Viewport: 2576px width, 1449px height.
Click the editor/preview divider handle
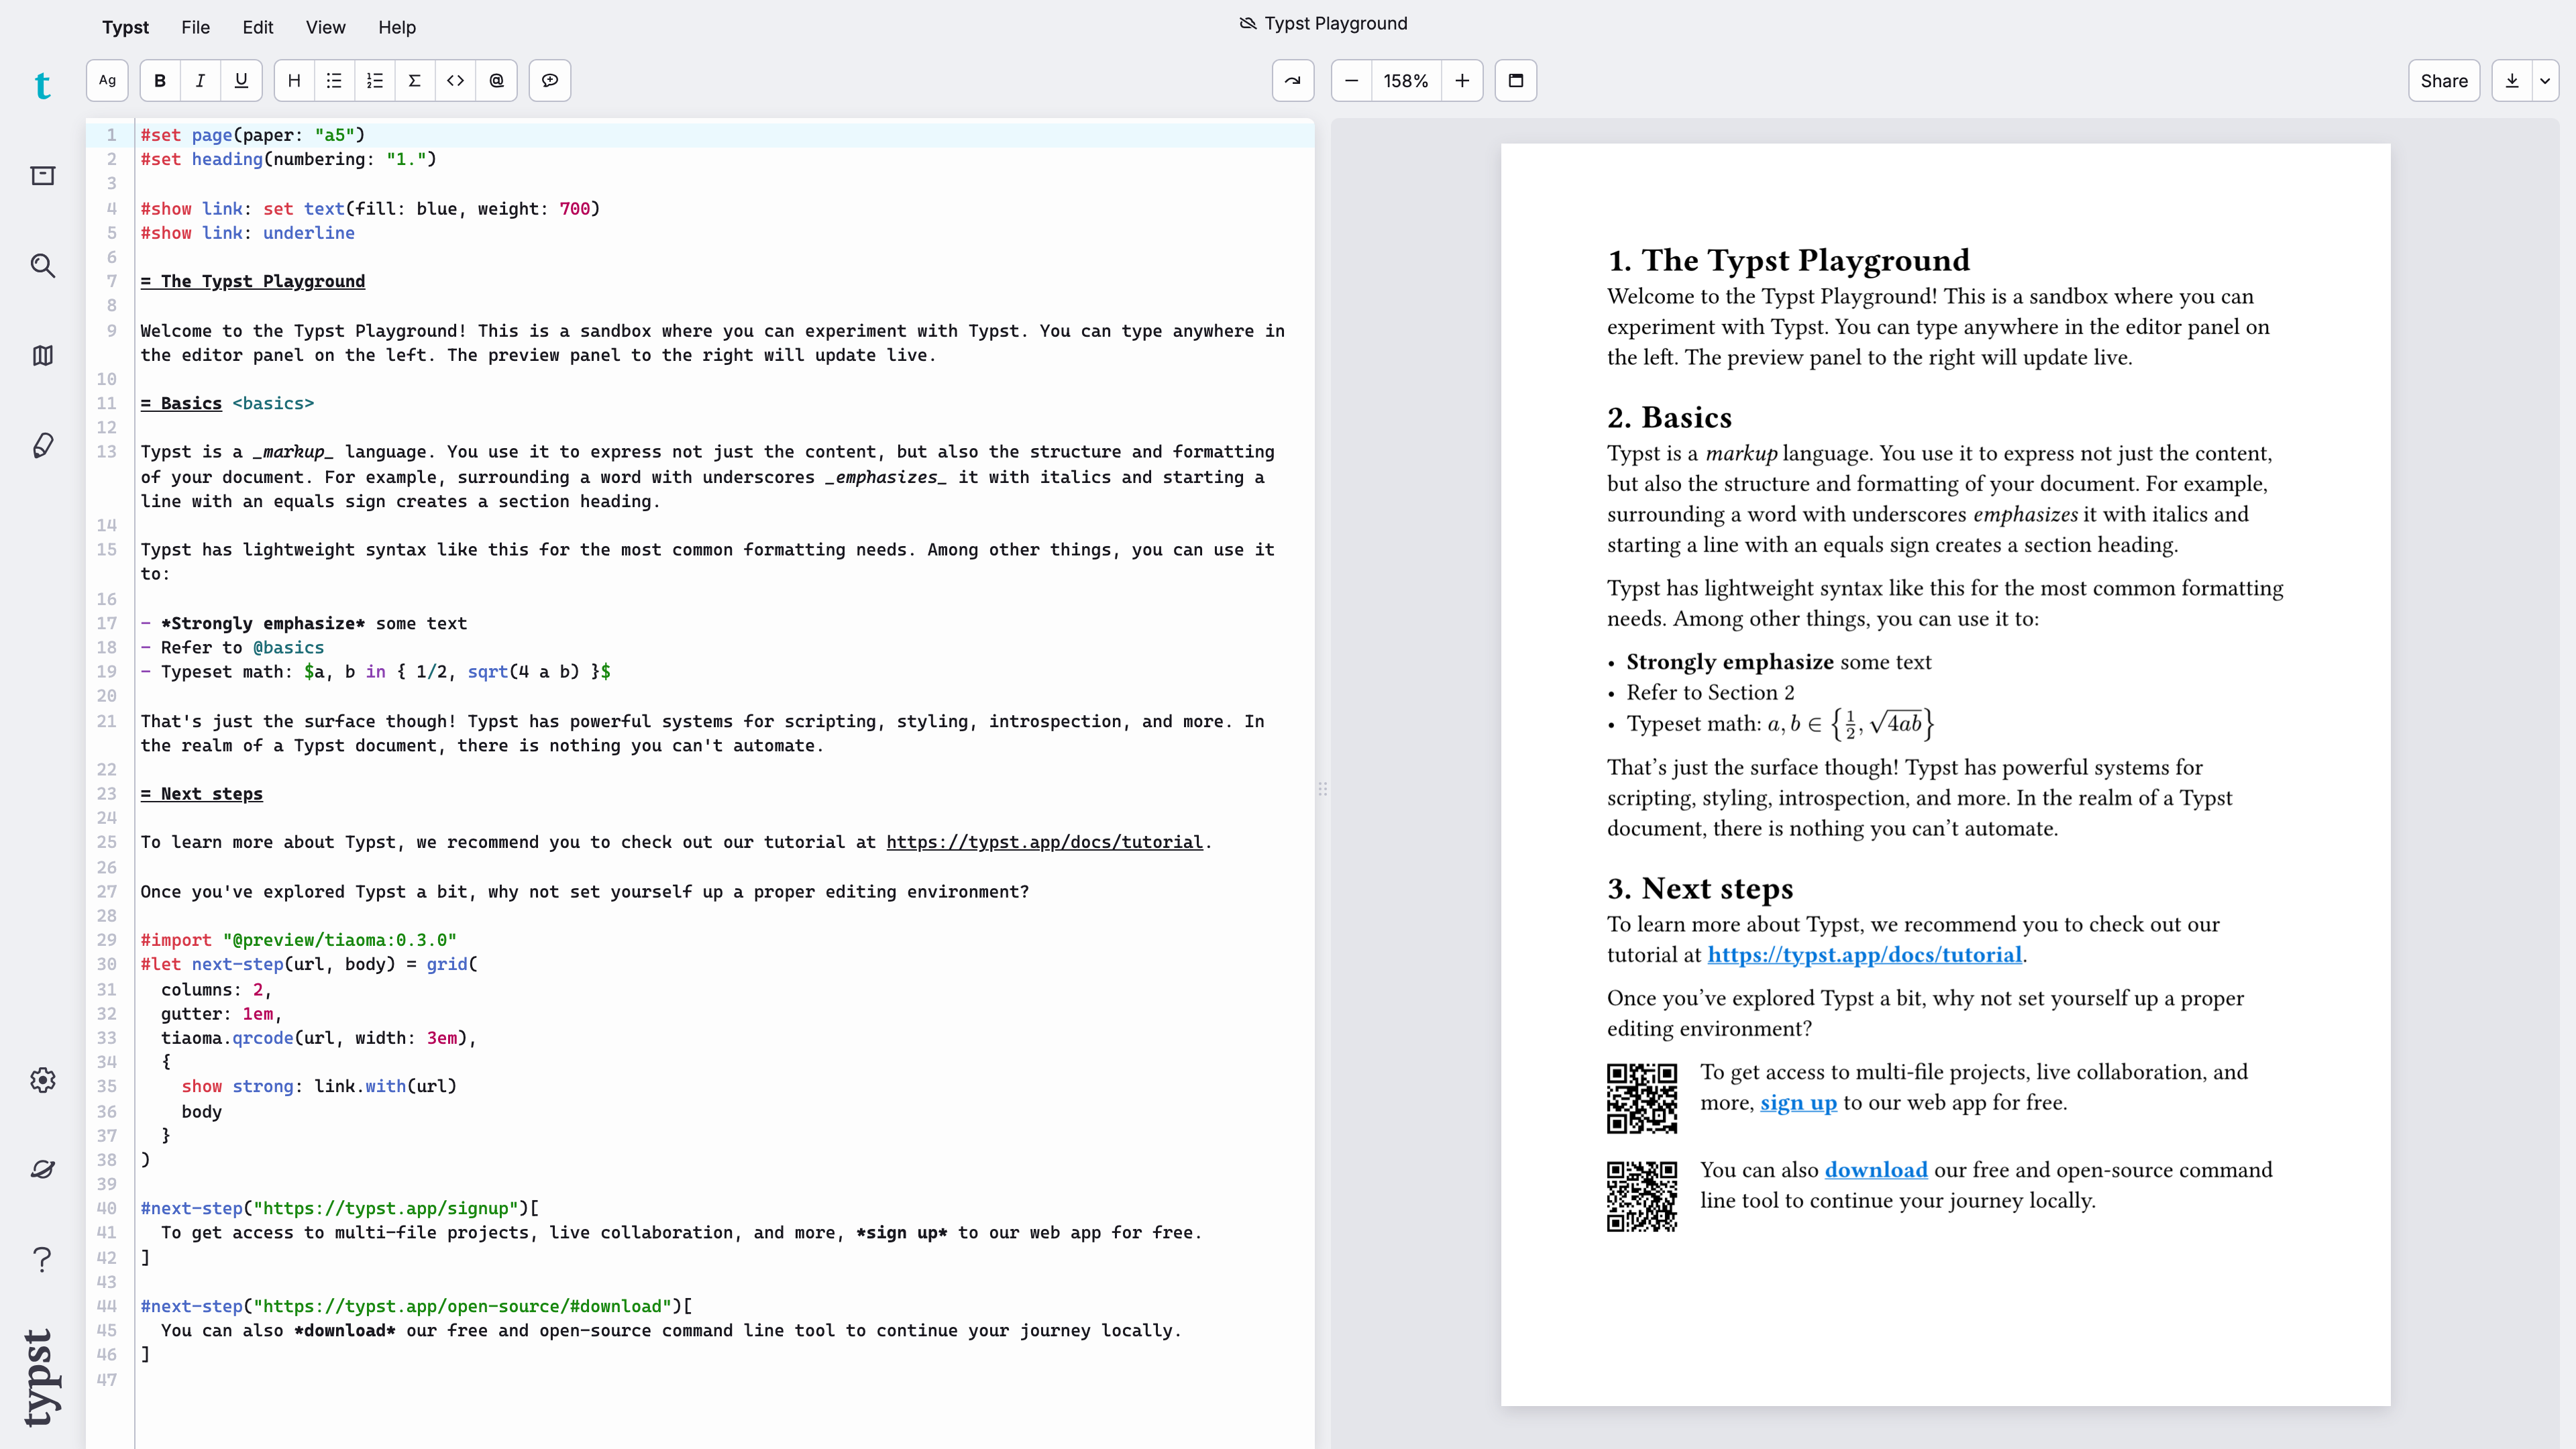coord(1322,789)
